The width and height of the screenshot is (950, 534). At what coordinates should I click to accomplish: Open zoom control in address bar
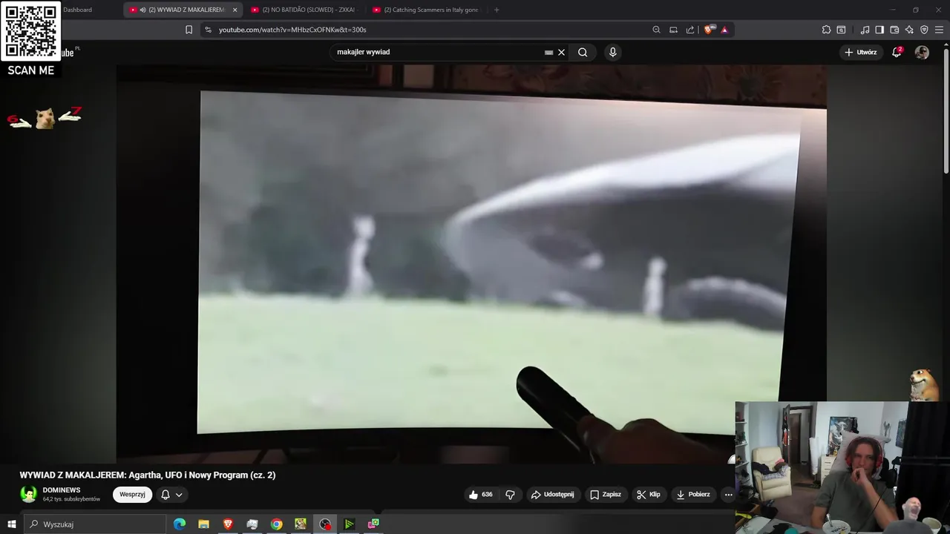click(x=656, y=30)
